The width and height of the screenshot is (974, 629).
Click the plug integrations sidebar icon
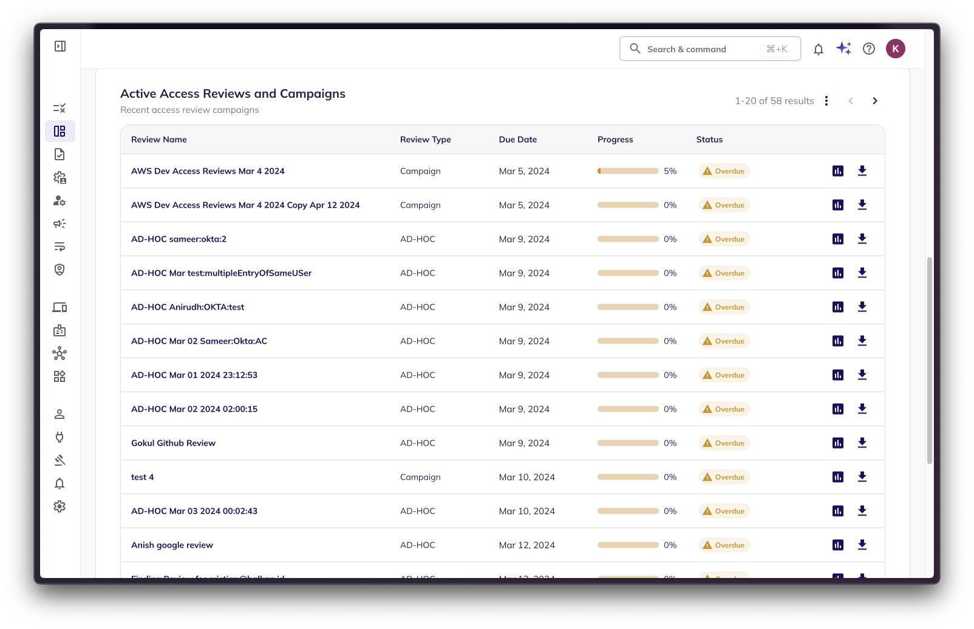tap(60, 437)
